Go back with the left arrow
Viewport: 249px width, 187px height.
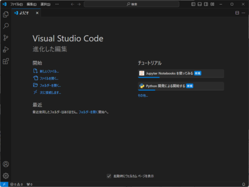coord(72,4)
